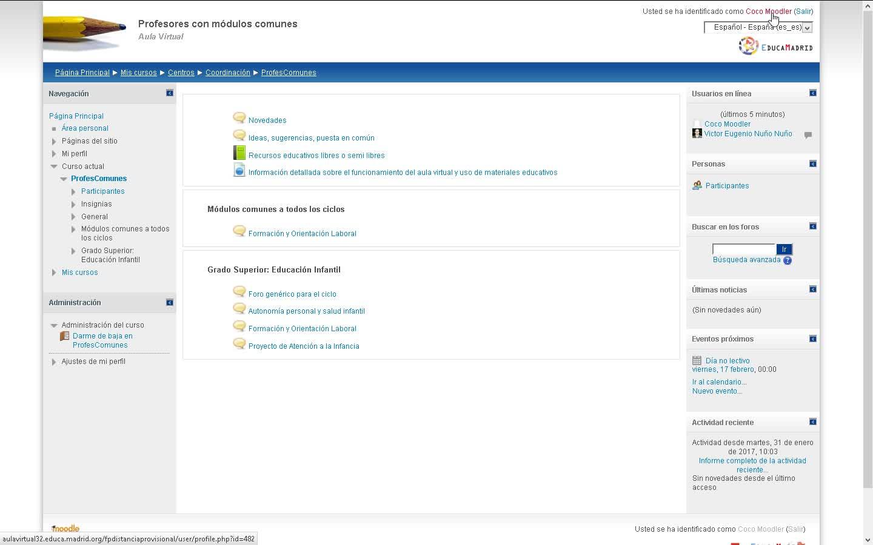The height and width of the screenshot is (545, 873).
Task: Expand Ajustes de mi perfil
Action: coord(54,362)
